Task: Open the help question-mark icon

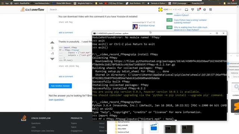Action: pyautogui.click(x=205, y=9)
